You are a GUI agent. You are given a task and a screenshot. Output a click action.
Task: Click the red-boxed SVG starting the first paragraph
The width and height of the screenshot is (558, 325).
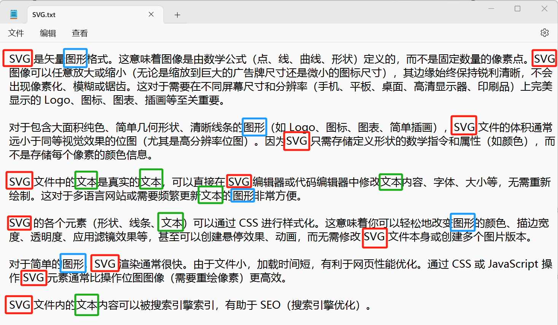pyautogui.click(x=18, y=58)
